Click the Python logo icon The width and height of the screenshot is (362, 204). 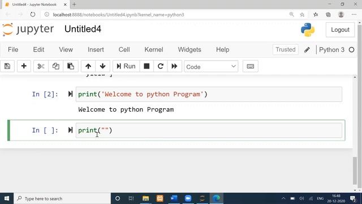(308, 29)
